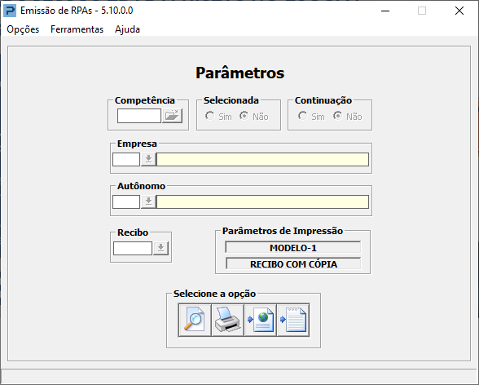Click the Empresa name yellow field
This screenshot has width=479, height=385.
pyautogui.click(x=262, y=159)
